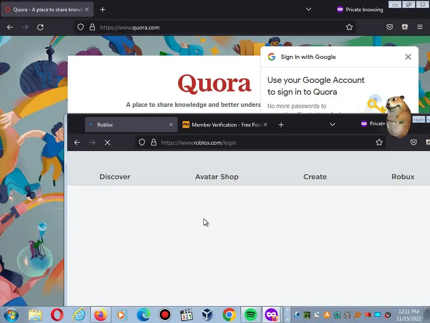Open Firefox application menu in Quora window

[x=420, y=27]
